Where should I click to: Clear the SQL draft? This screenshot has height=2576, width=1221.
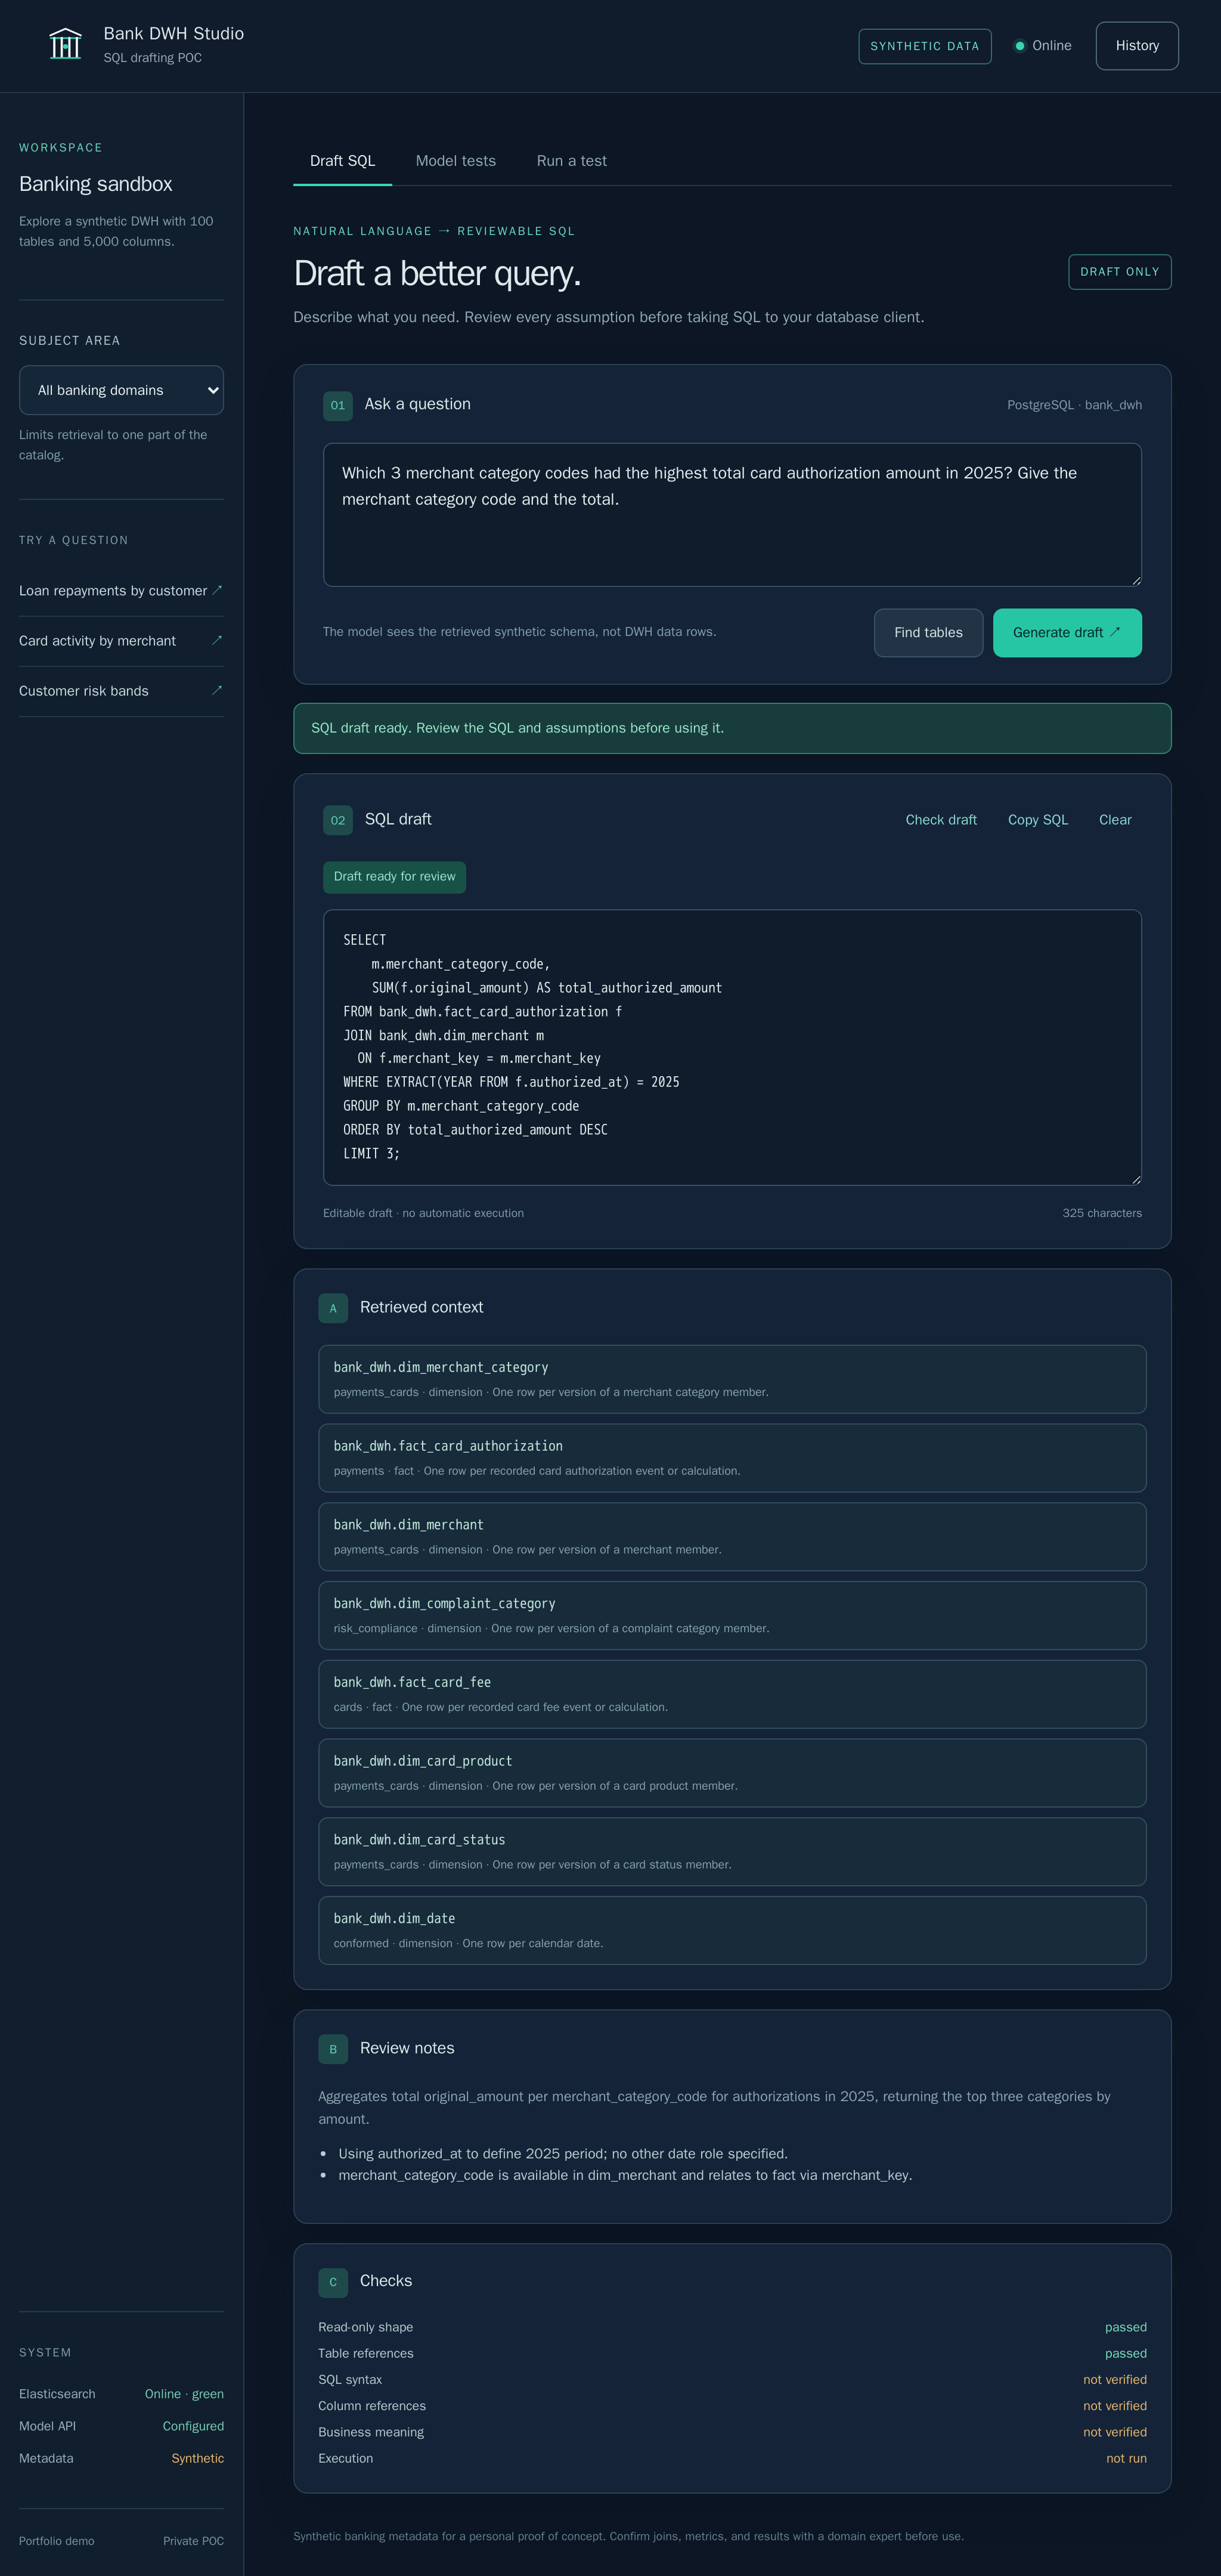tap(1115, 820)
